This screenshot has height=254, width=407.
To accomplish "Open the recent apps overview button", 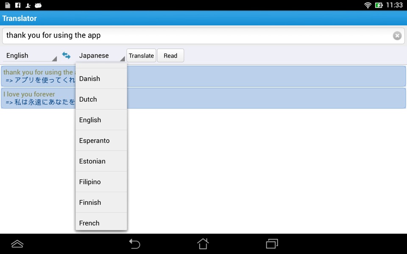I will (x=272, y=244).
